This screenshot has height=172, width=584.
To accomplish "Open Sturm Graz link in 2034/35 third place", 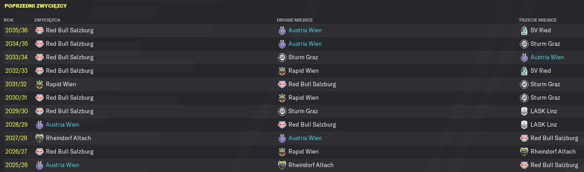I will (x=545, y=44).
